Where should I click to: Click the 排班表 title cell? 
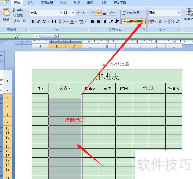(107, 76)
